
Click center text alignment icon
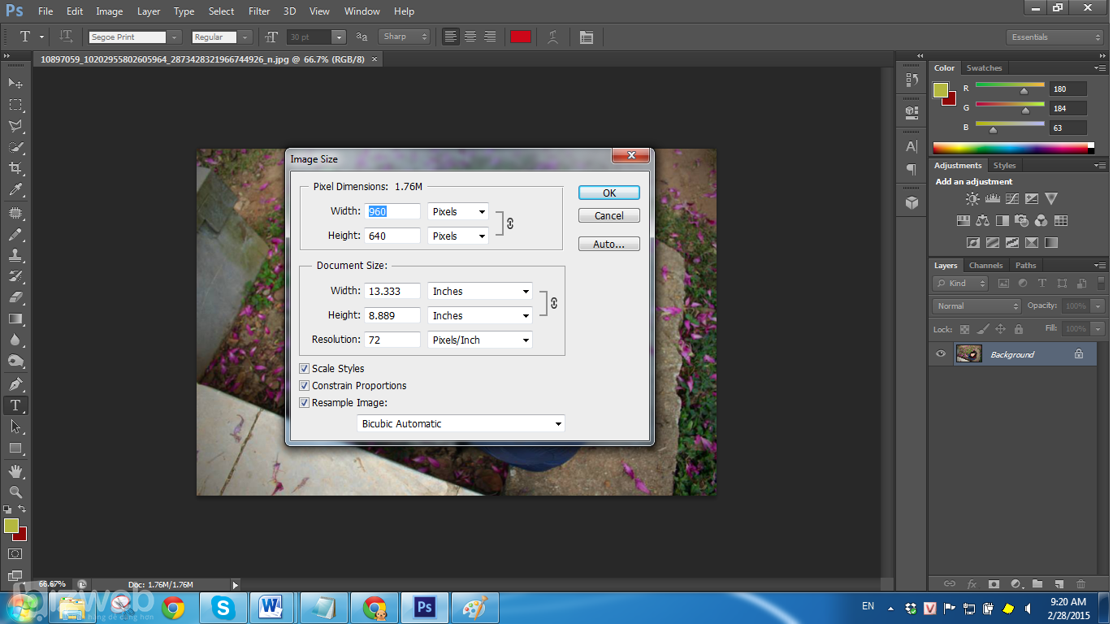470,37
